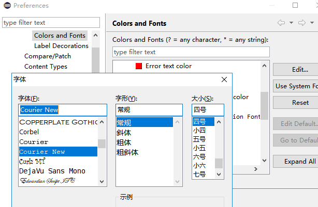318x207 pixels.
Task: Click the back navigation arrow icon
Action: click(x=281, y=23)
